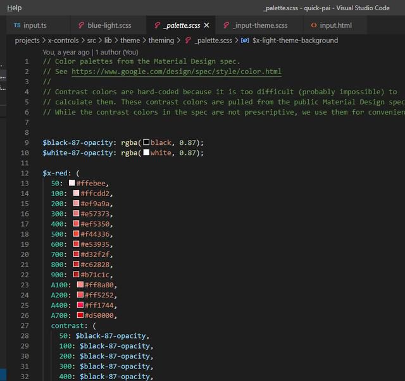Open the black color swatch on line 9
405x381 pixels.
coord(146,142)
